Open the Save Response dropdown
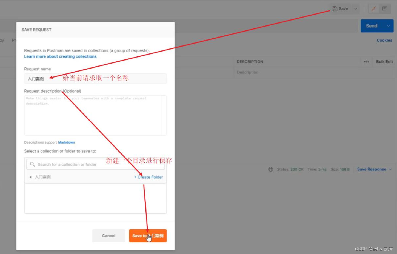 [x=374, y=169]
